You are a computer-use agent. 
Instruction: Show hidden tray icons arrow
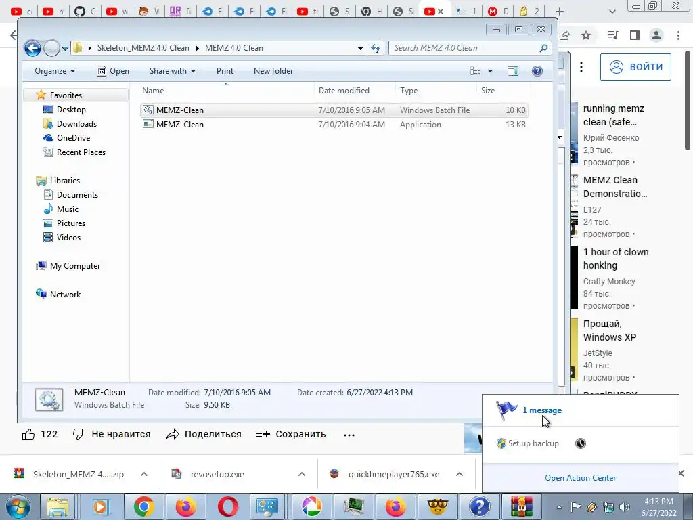pyautogui.click(x=559, y=507)
